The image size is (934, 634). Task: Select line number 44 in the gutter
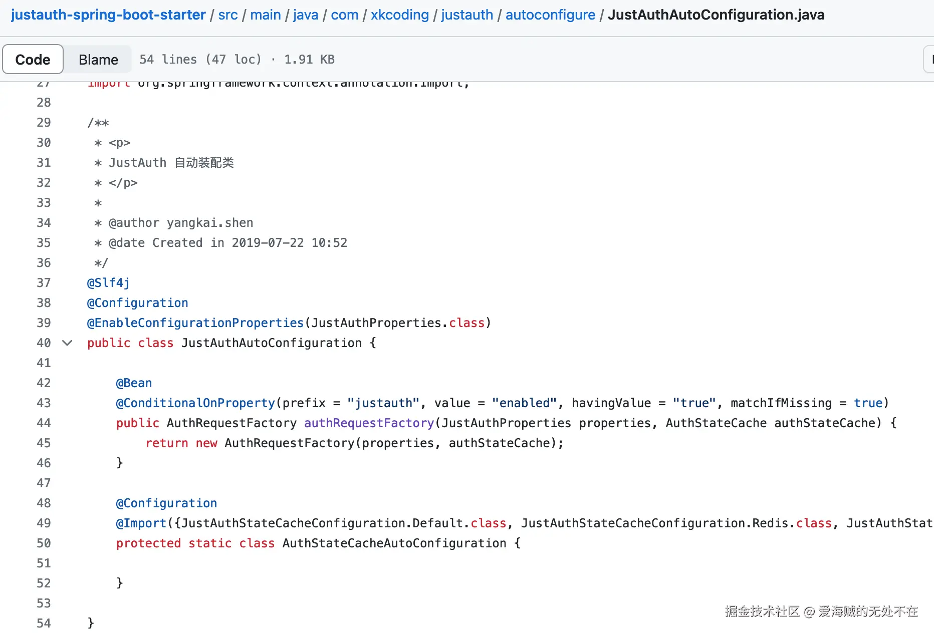click(x=44, y=423)
